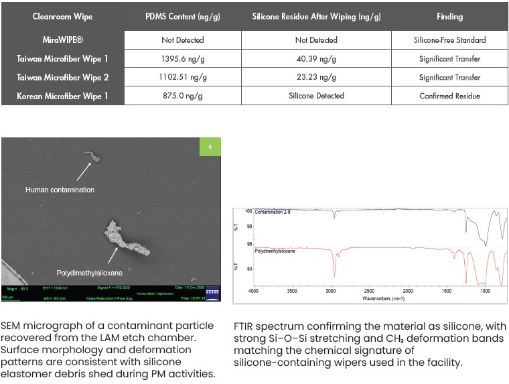Select the Cleanroom Wipe column header

[x=62, y=17]
